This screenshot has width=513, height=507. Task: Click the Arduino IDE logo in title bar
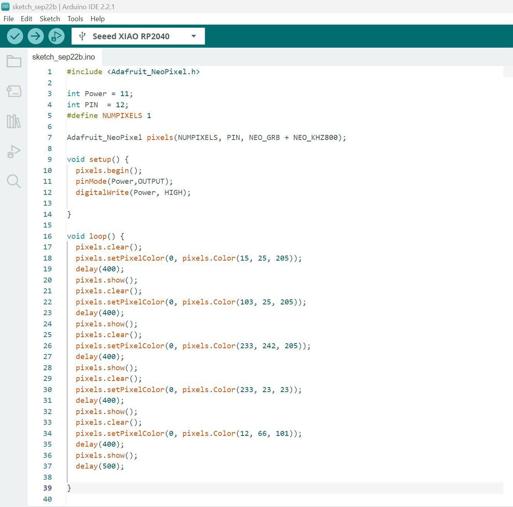tap(5, 7)
